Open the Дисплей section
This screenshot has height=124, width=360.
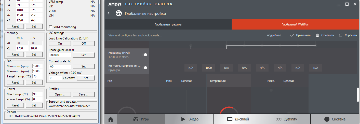238,119
